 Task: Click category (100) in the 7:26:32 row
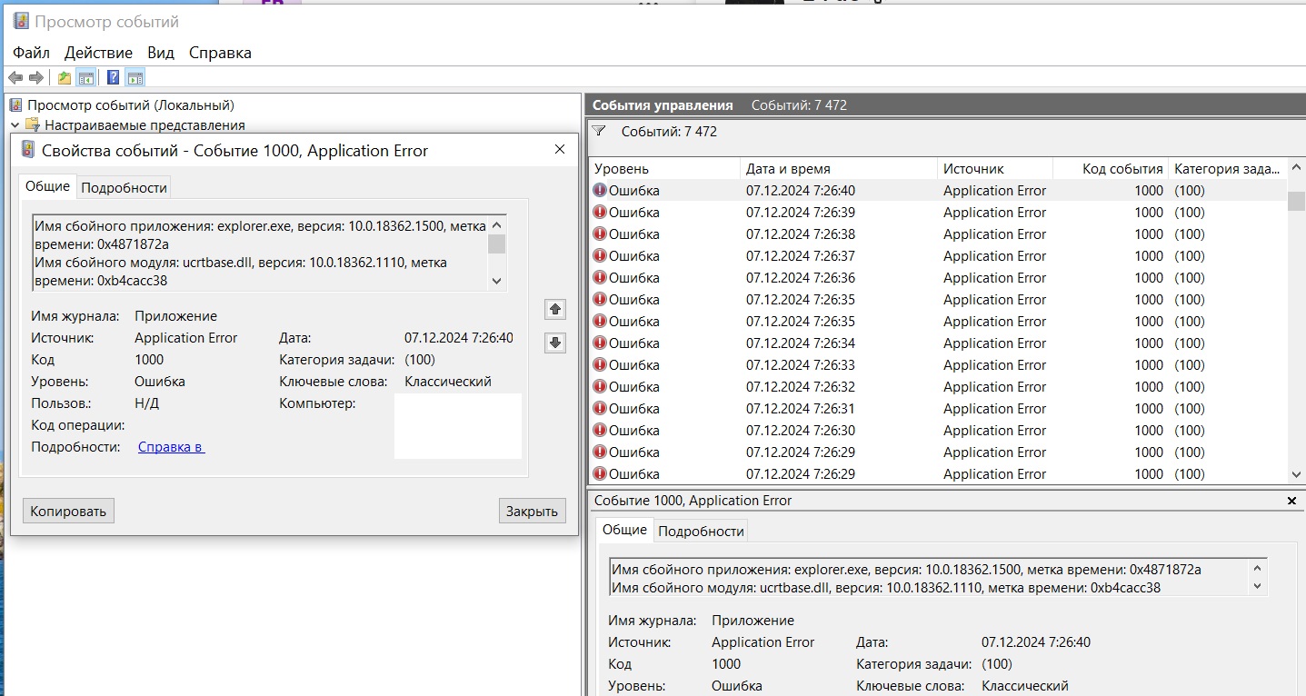(1190, 387)
